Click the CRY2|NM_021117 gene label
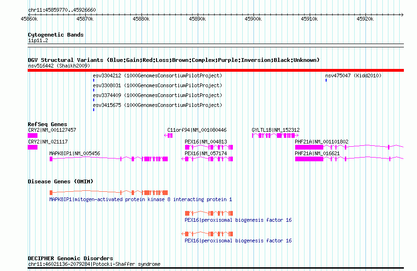The image size is (417, 271). (x=48, y=142)
